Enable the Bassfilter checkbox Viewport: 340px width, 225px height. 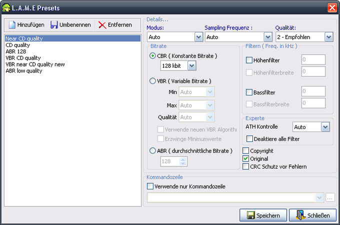pos(249,92)
